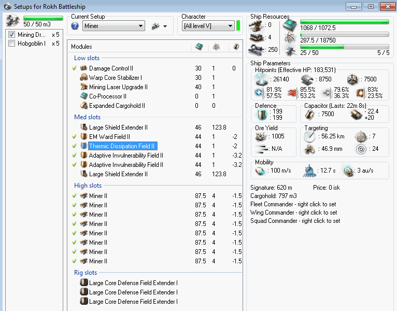The image size is (397, 311).
Task: Click the green character skill status indicator
Action: click(238, 26)
